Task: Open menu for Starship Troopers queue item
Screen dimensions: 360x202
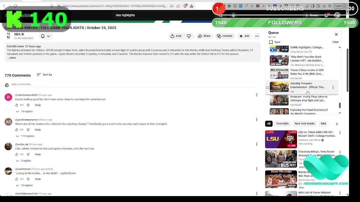Action: click(x=333, y=88)
